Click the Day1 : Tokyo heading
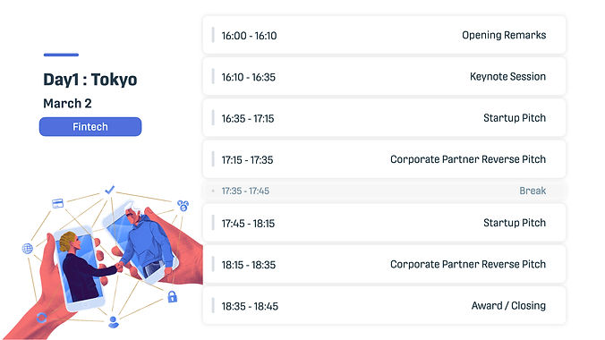Screen dimensions: 605x340 90,80
